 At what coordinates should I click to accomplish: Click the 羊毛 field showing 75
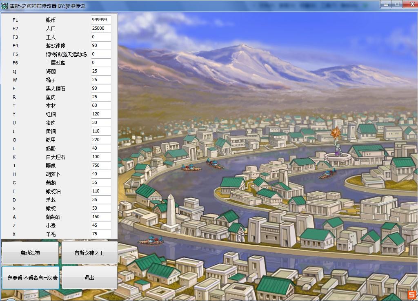101,234
